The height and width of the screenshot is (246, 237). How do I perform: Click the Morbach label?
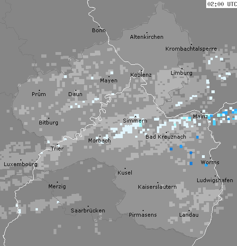coord(100,141)
